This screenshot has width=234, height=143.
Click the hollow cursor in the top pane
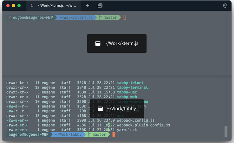coord(125,18)
